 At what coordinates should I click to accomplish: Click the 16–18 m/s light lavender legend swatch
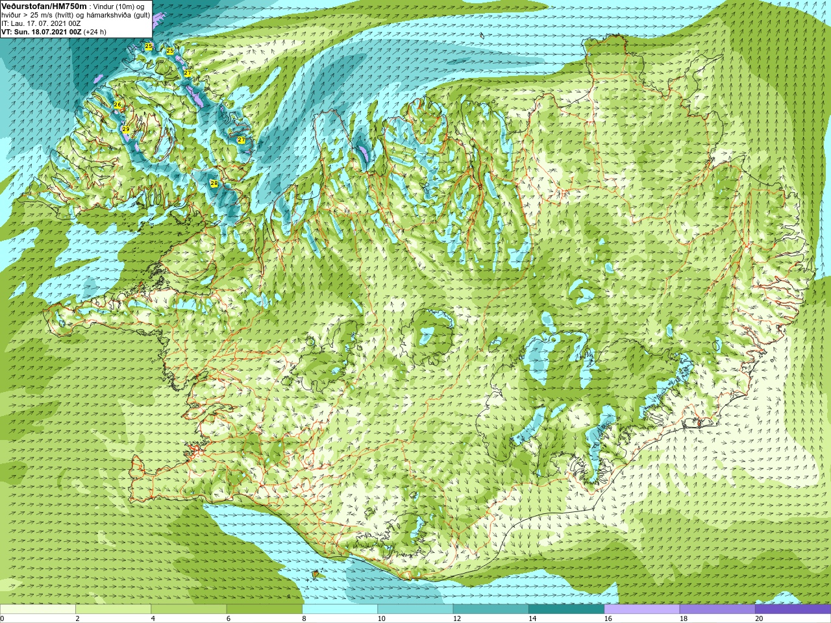point(642,609)
